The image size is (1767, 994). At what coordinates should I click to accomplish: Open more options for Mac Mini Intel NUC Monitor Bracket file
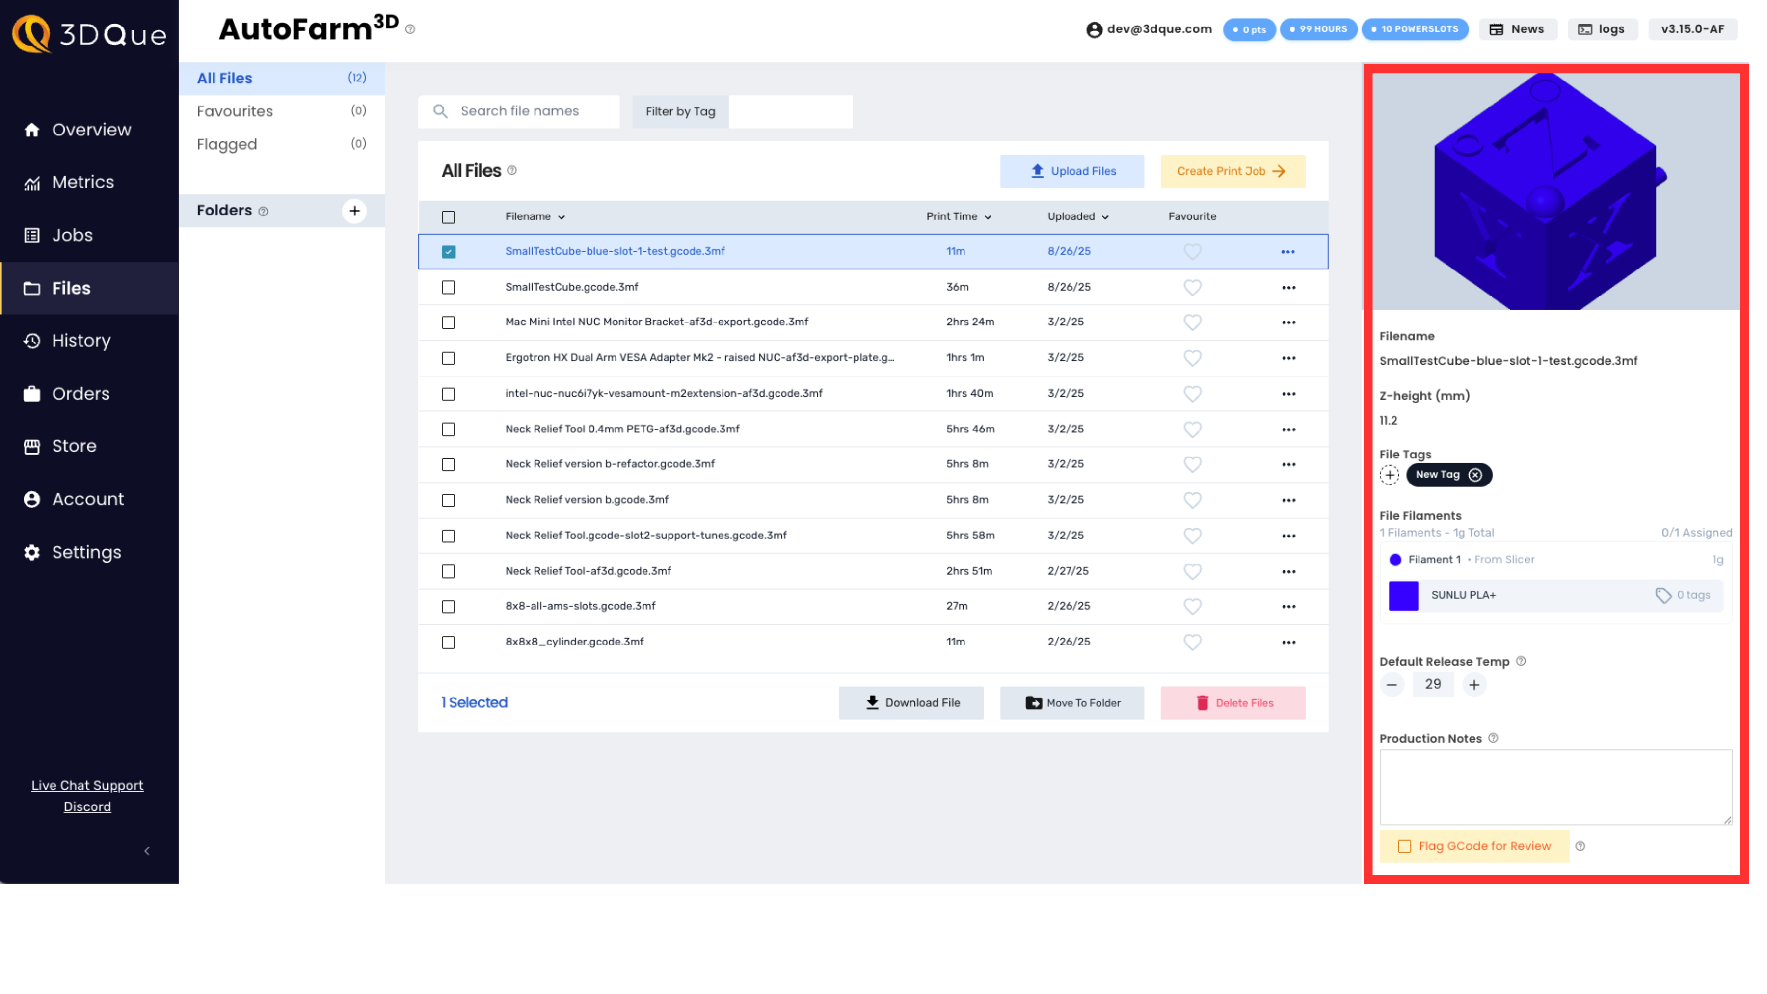1288,322
